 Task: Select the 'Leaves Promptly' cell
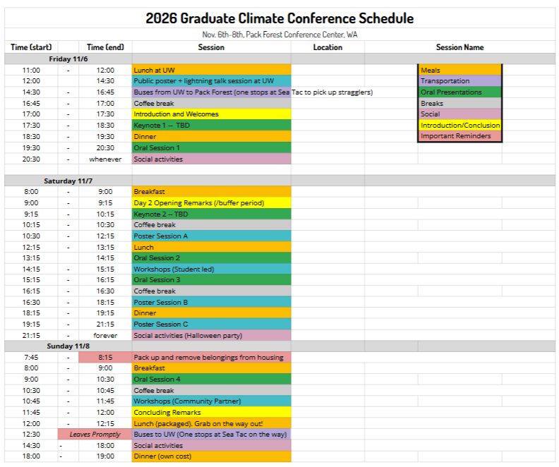[x=95, y=435]
